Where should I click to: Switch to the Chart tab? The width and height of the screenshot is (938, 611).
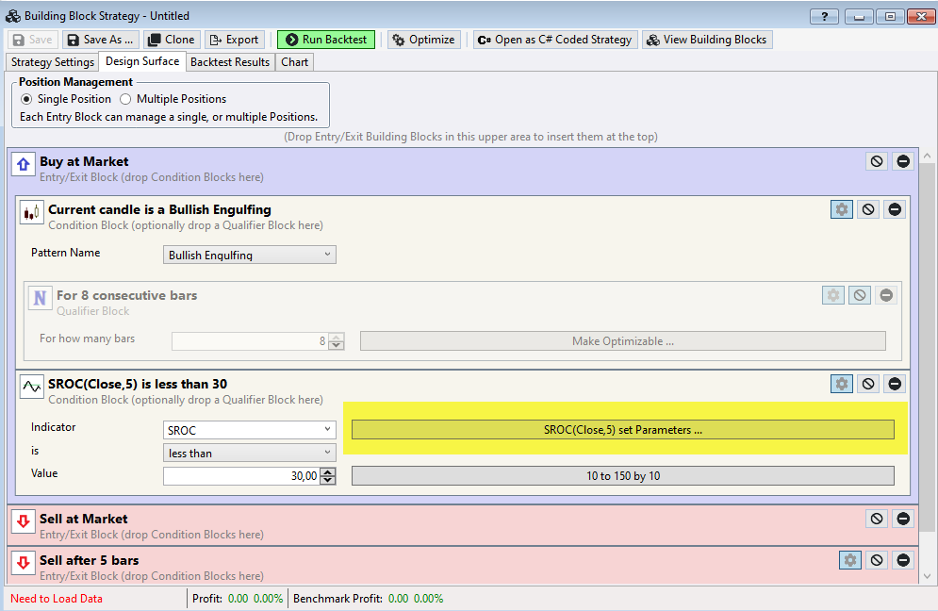pyautogui.click(x=294, y=61)
